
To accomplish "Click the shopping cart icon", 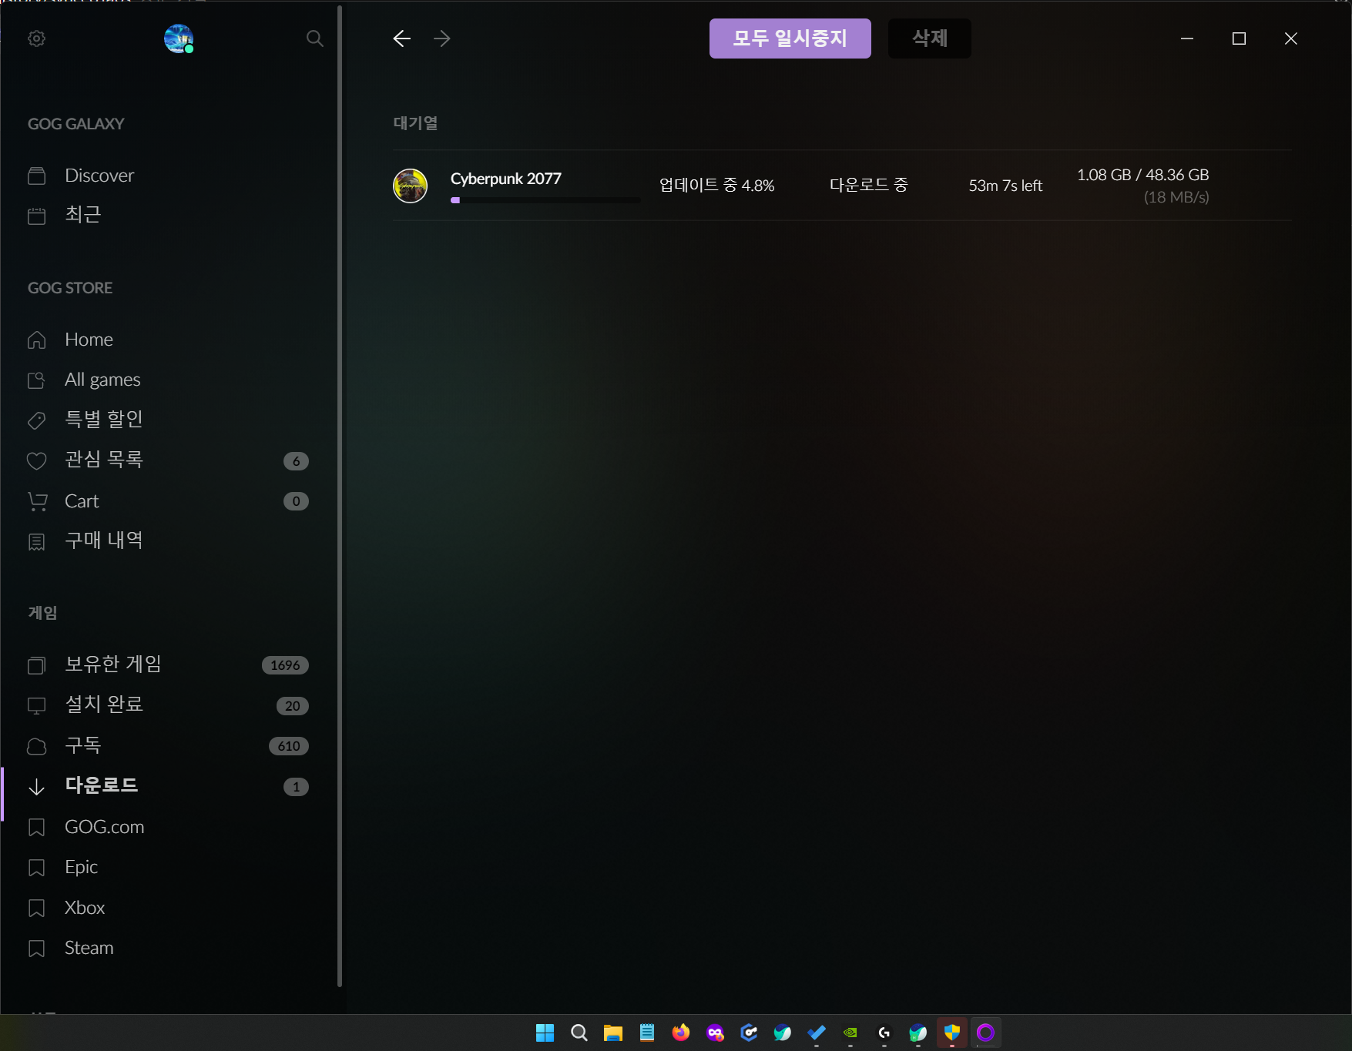I will pyautogui.click(x=37, y=501).
